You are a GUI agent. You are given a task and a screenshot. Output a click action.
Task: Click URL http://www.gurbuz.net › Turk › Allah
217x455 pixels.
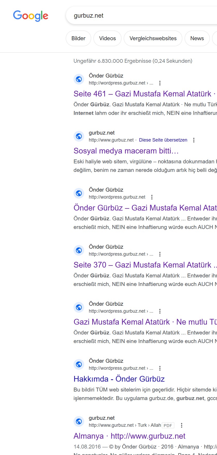point(125,425)
